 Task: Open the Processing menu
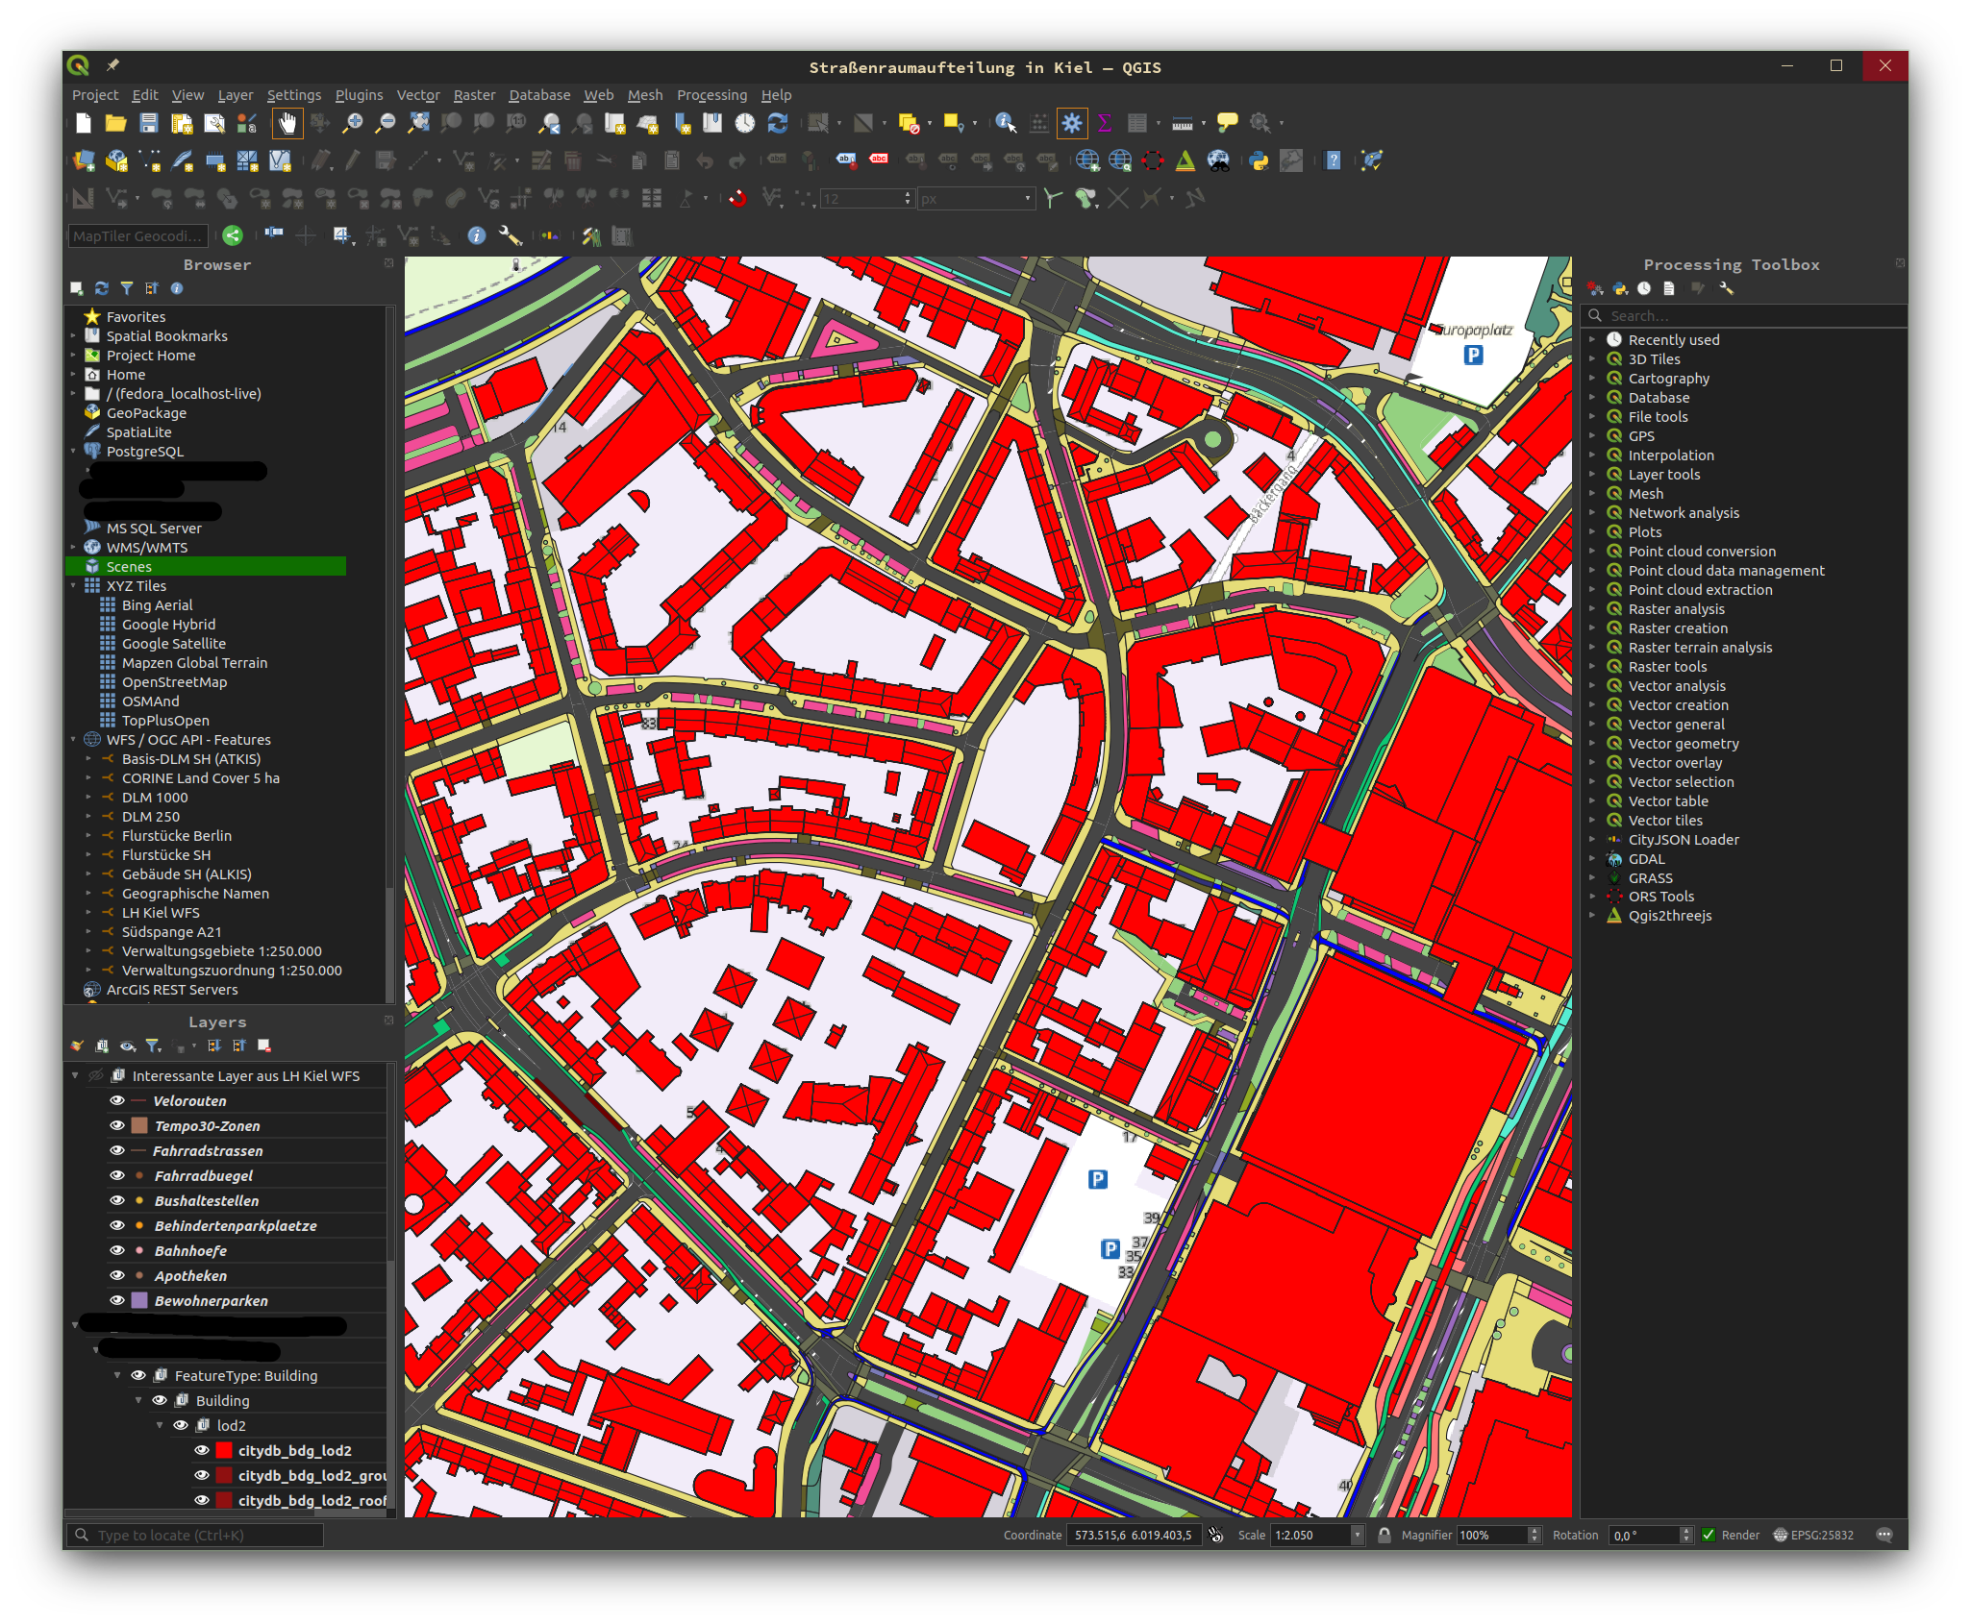pyautogui.click(x=711, y=94)
